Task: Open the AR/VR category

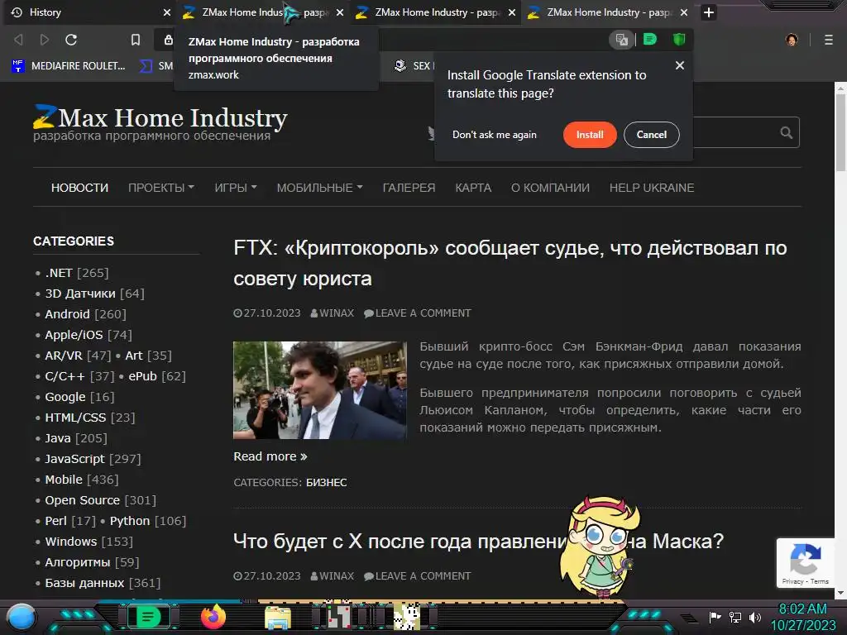Action: tap(63, 356)
